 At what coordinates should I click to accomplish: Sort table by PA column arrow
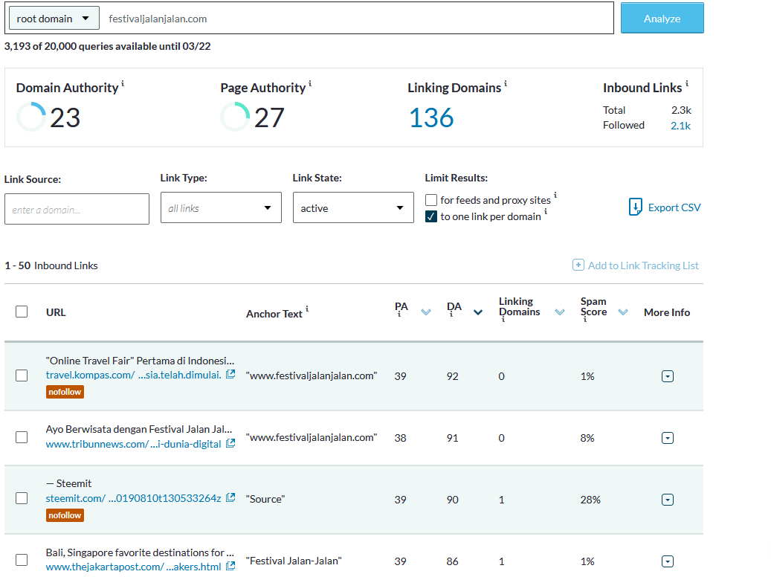point(426,312)
